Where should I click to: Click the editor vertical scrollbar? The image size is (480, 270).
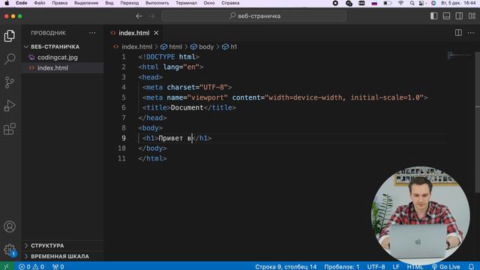(x=477, y=122)
